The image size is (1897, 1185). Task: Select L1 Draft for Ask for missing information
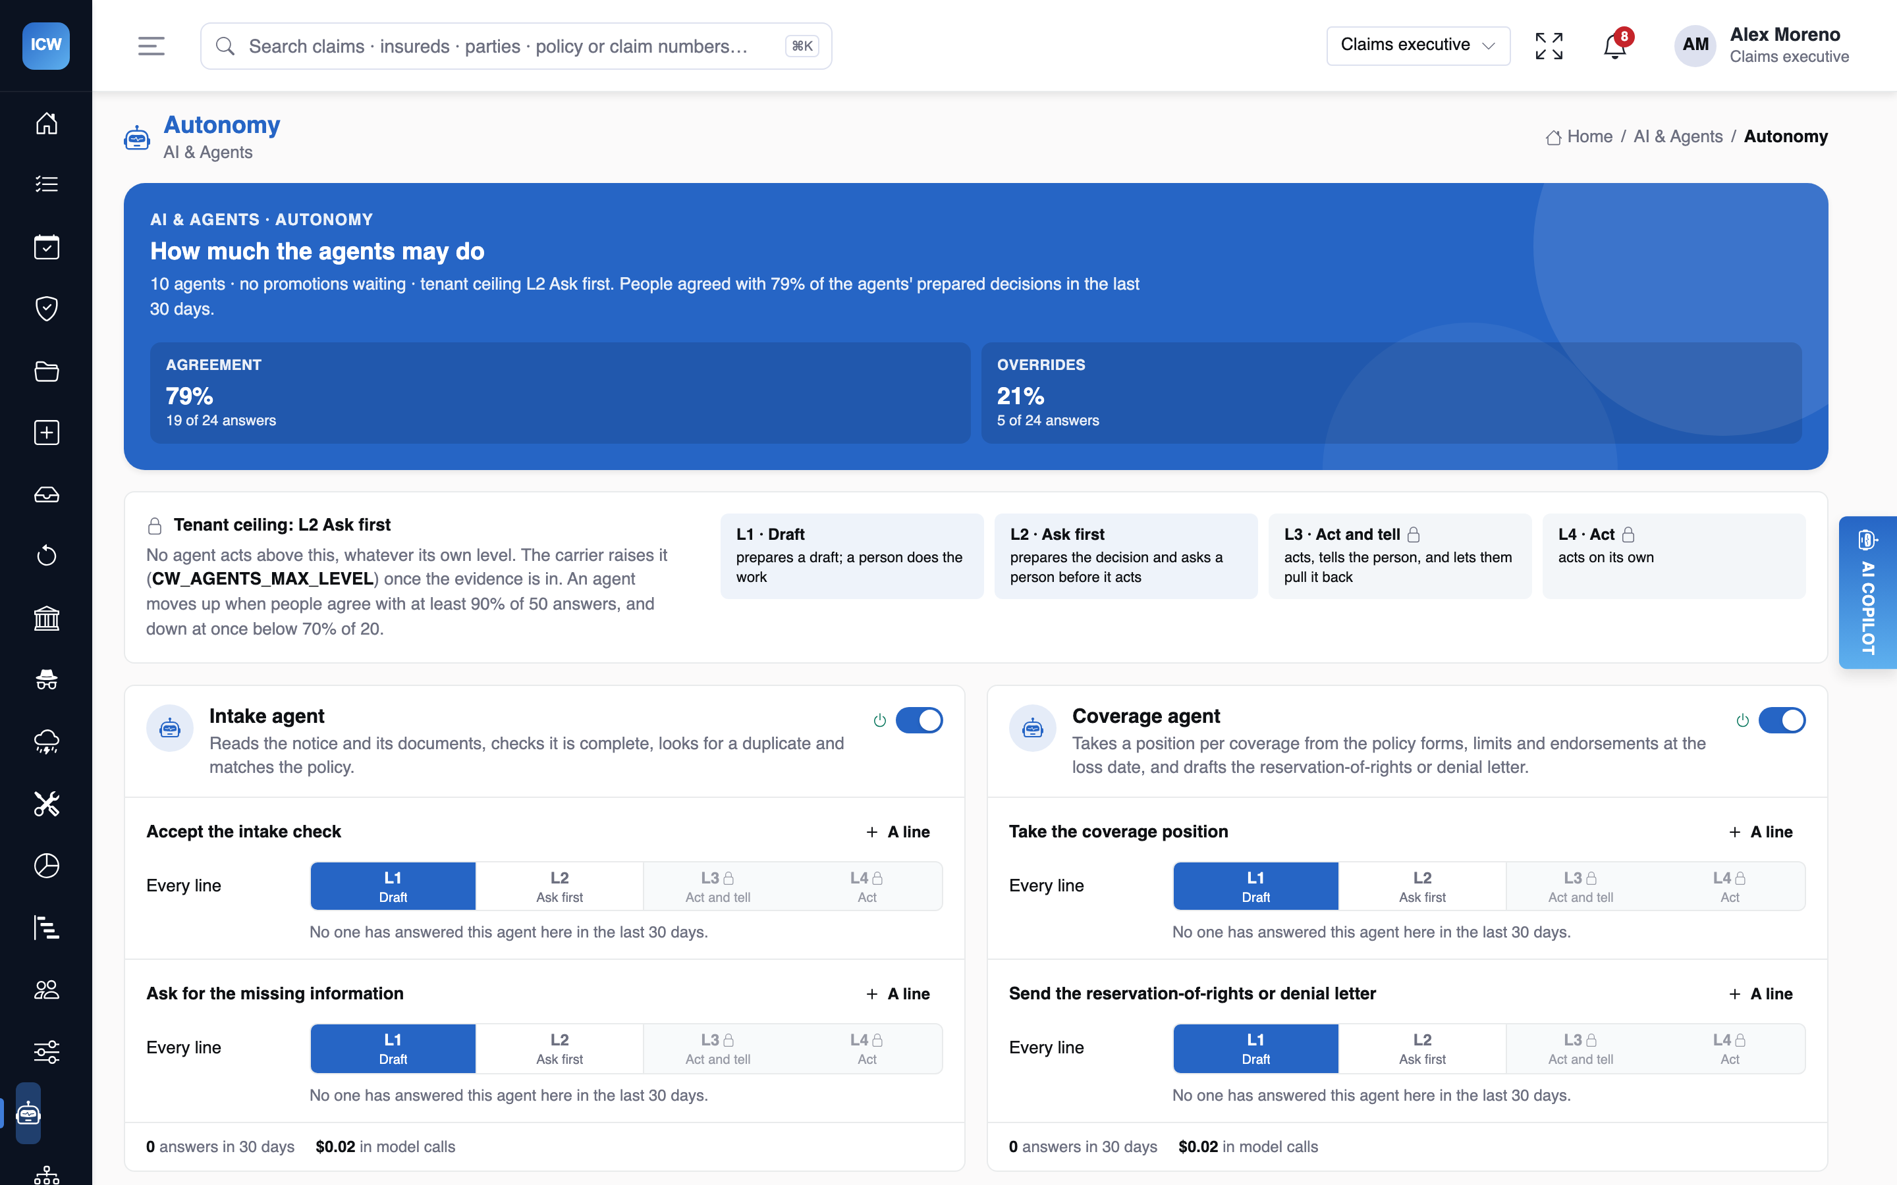click(x=393, y=1049)
